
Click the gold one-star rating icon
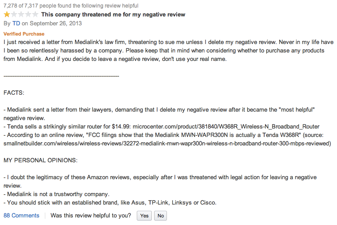pos(7,14)
